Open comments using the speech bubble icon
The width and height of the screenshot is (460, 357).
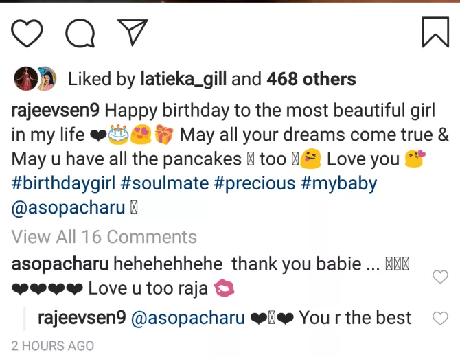click(x=80, y=32)
